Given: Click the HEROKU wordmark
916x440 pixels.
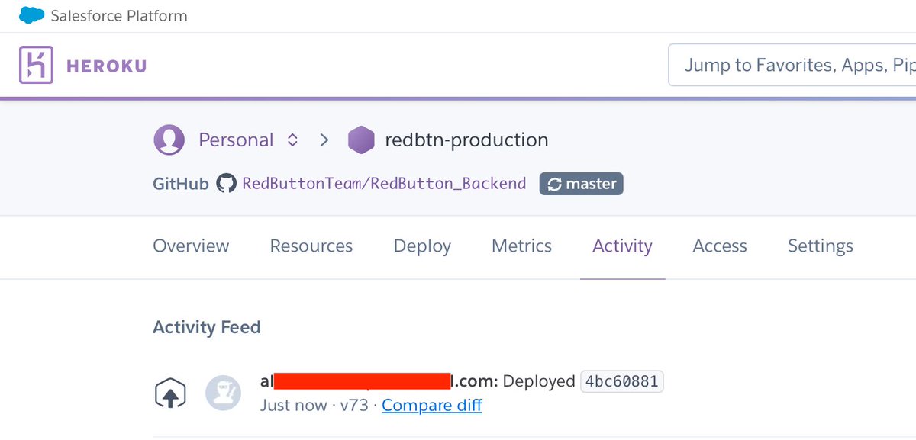Looking at the screenshot, I should click(106, 66).
